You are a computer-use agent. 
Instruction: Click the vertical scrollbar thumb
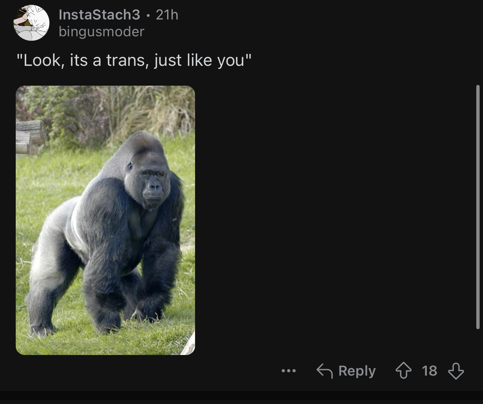click(x=477, y=207)
